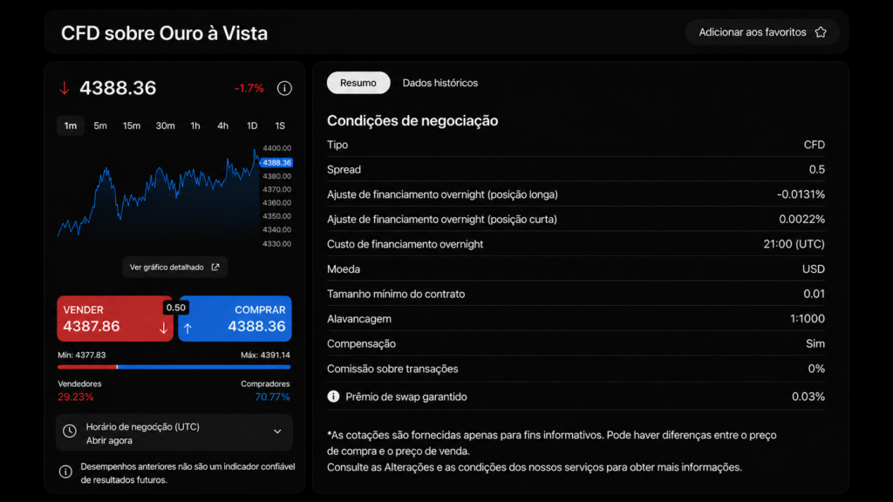Click the VENDER 4387.86 sell button
Screen dimensions: 893x502
[115, 319]
